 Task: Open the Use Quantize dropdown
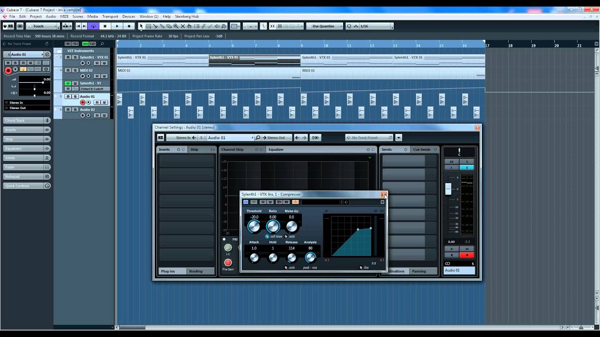[323, 26]
